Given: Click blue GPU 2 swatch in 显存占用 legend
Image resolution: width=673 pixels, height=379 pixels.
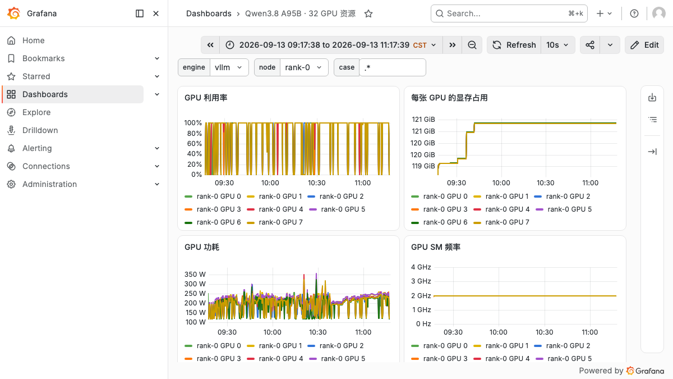Looking at the screenshot, I should click(538, 197).
